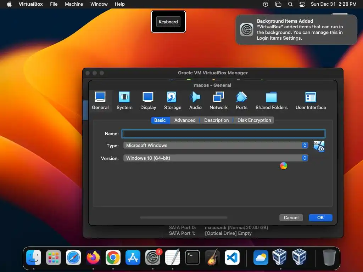
Task: Open the Trash in the Dock
Action: 329,257
